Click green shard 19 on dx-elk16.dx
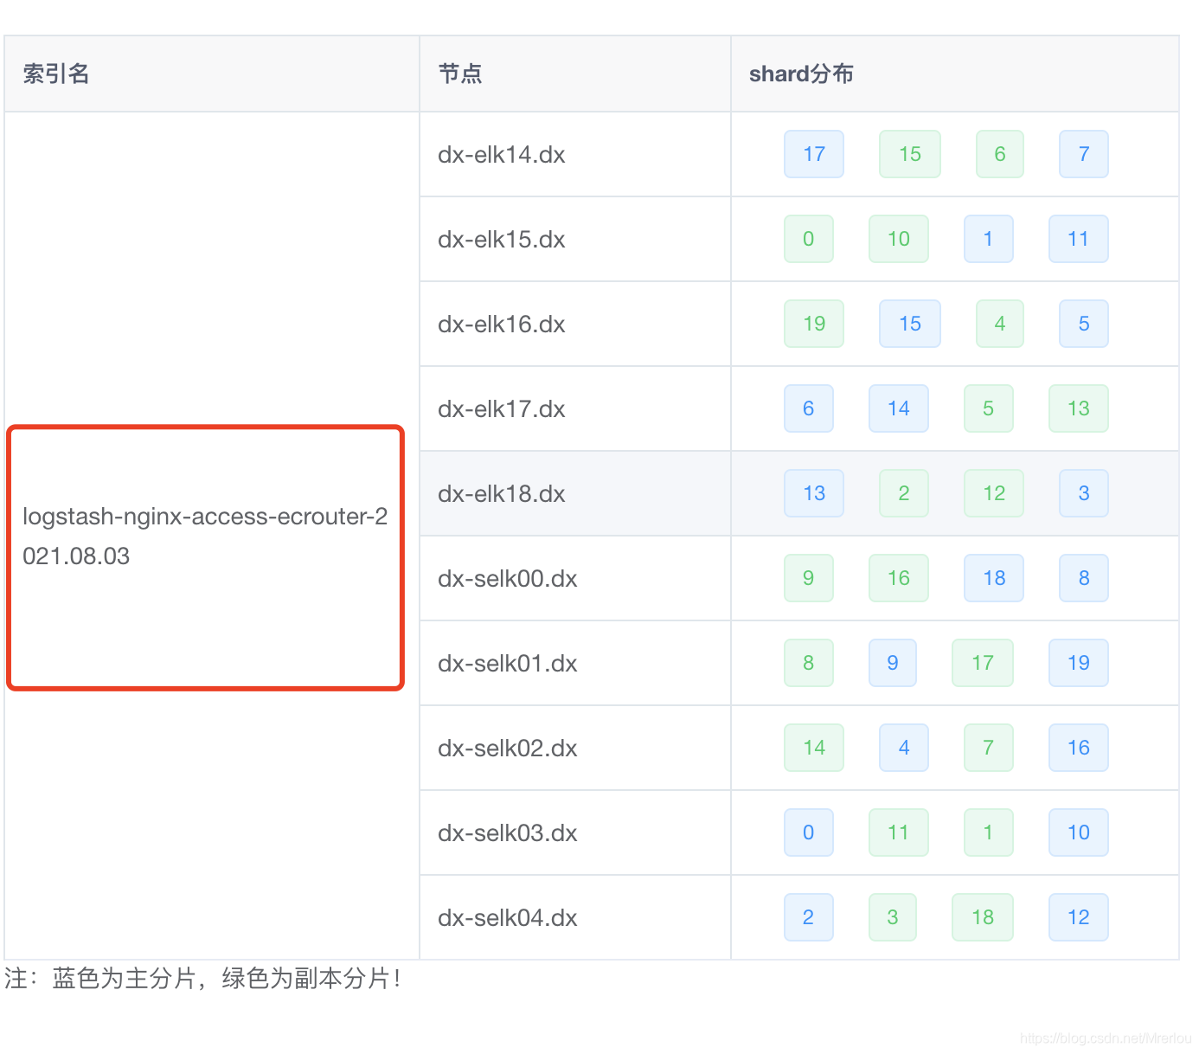This screenshot has height=1054, width=1199. tap(814, 324)
